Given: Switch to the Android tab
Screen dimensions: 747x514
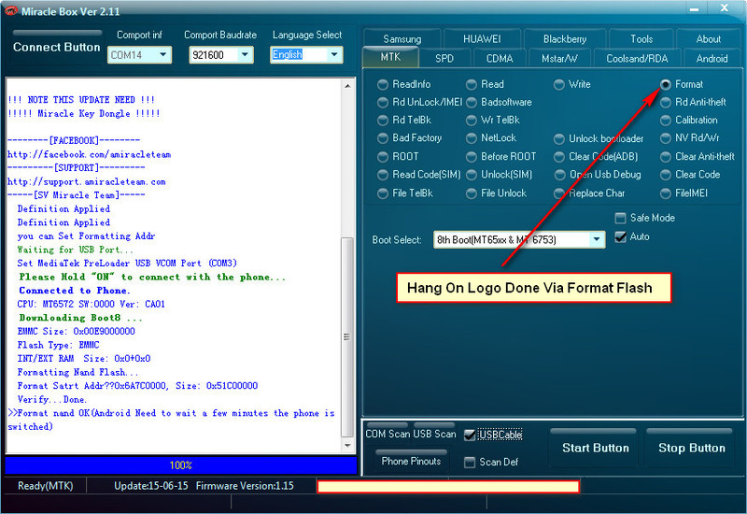Looking at the screenshot, I should (x=712, y=58).
